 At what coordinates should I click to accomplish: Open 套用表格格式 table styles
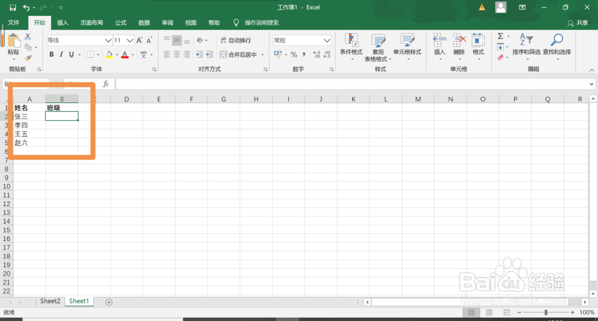(x=378, y=47)
